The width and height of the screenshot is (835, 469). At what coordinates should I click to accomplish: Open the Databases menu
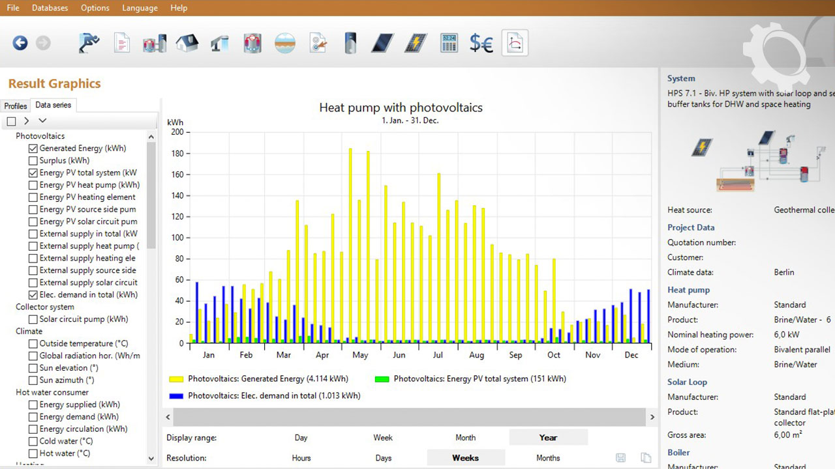click(50, 8)
